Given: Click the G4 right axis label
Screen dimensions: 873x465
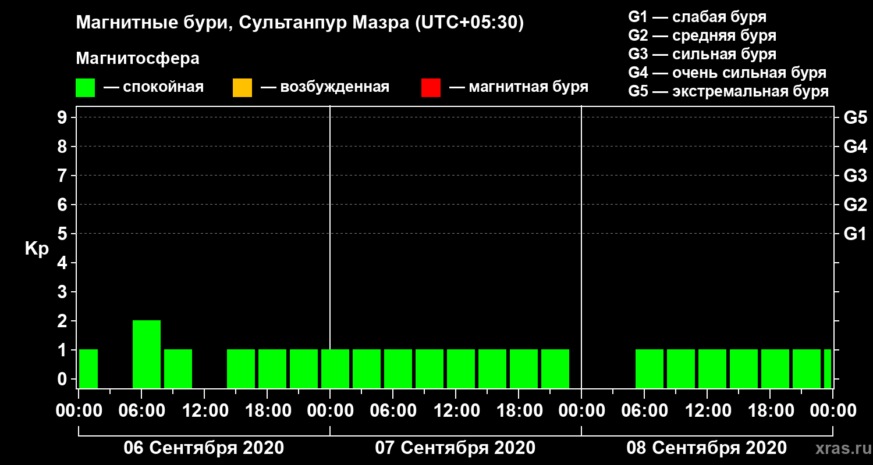Looking at the screenshot, I should tap(856, 146).
